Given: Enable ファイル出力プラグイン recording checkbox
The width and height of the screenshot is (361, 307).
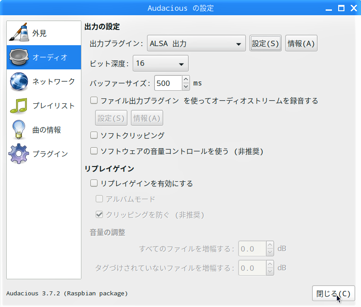Looking at the screenshot, I should pyautogui.click(x=94, y=101).
